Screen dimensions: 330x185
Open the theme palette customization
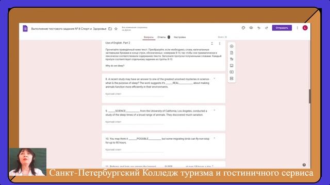tap(243, 28)
